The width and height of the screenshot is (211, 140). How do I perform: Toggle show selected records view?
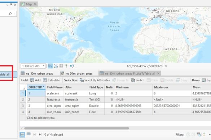[28, 134]
